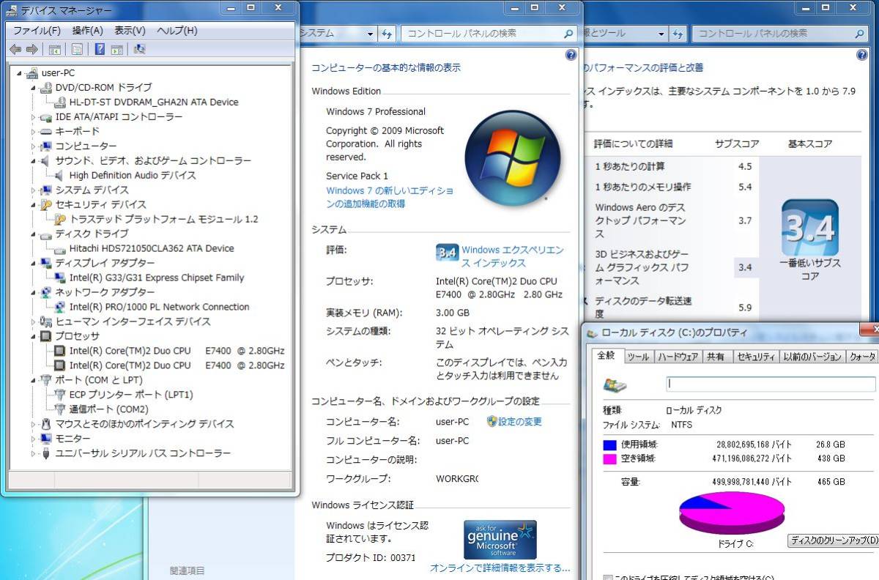The image size is (879, 580).
Task: Switch to the ハードウェア tab
Action: pyautogui.click(x=678, y=357)
